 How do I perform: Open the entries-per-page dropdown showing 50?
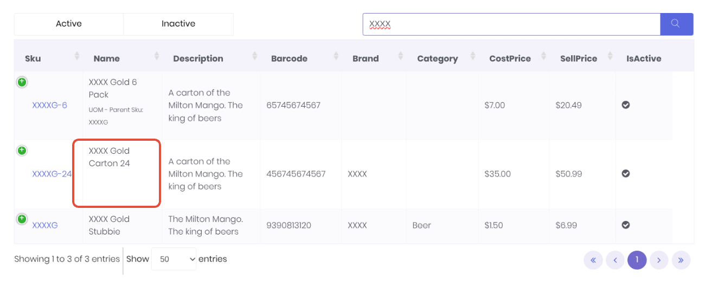click(x=174, y=259)
